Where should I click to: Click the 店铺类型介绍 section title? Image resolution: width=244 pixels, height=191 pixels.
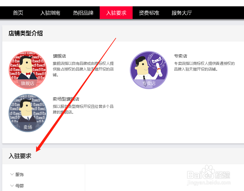pyautogui.click(x=26, y=33)
